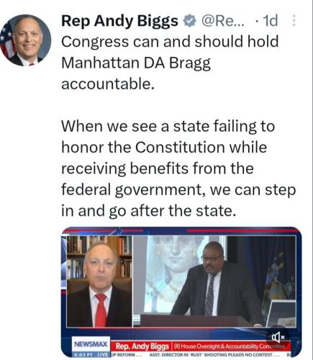This screenshot has height=360, width=313.
Task: Click the "Congress can and should hold" text
Action: coord(170,42)
